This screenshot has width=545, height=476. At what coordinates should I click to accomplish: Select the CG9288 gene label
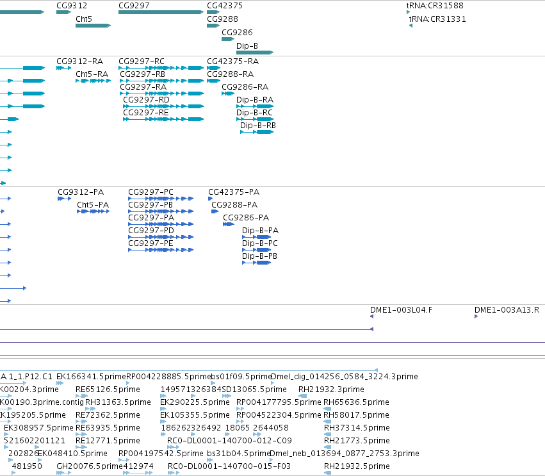pos(222,19)
